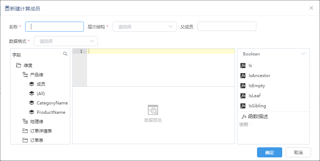Click the 字段 panel heading
The width and height of the screenshot is (320, 161).
(17, 55)
